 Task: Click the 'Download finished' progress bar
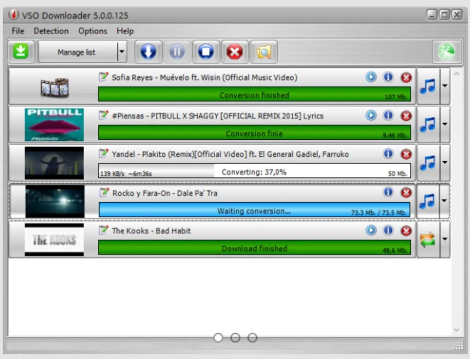click(x=254, y=247)
